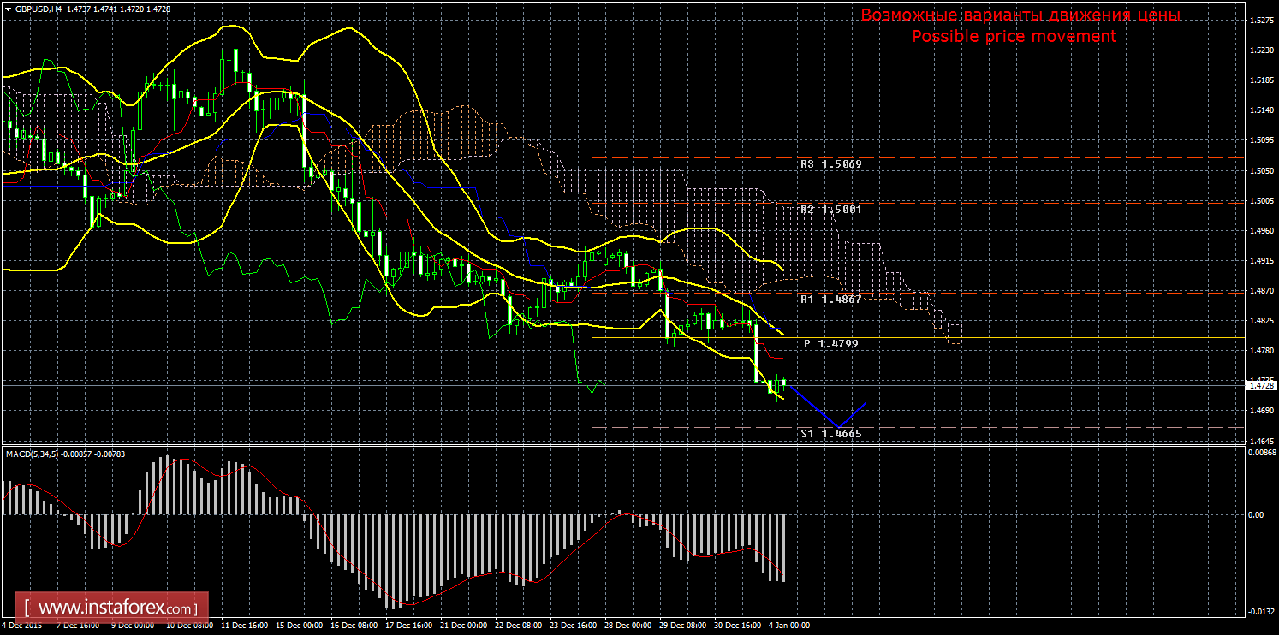Select the P 1.4799 pivot label
Screen dimensions: 1279x635
point(830,343)
